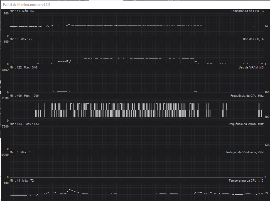
Task: Click the 7500 axis maximum of VRAM frequency graph
Action: point(5,127)
